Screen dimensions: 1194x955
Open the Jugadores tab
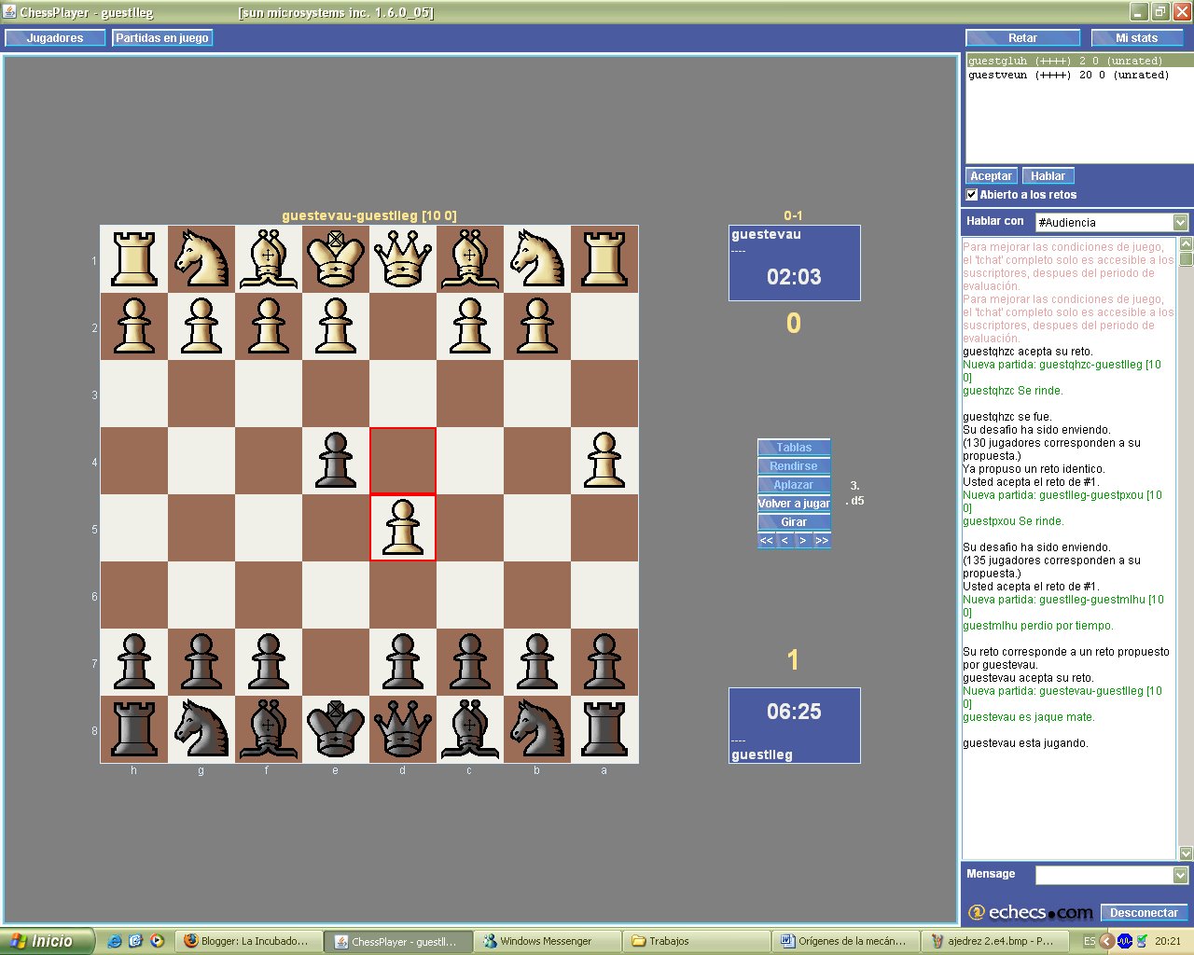point(55,38)
